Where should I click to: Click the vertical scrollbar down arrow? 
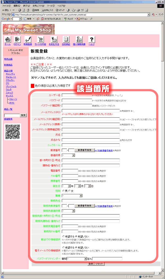pos(162,270)
